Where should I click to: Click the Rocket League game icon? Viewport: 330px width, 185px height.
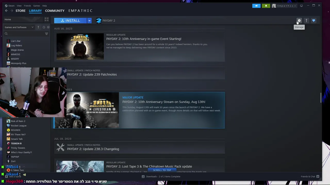pos(8,126)
